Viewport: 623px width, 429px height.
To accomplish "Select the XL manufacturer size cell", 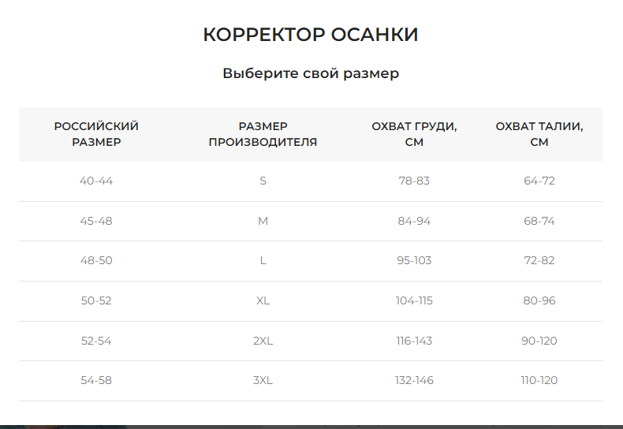I will 263,300.
